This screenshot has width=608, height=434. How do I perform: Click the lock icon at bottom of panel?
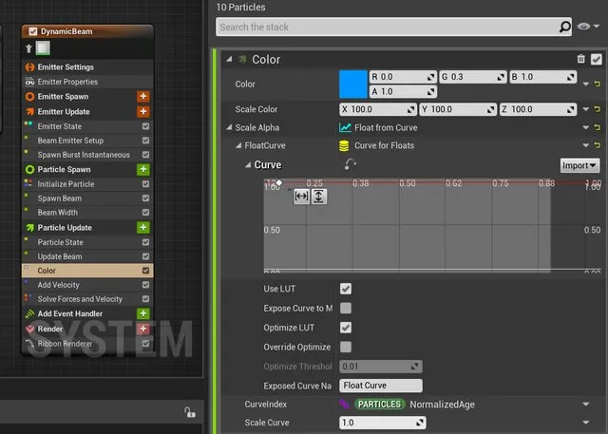coord(190,412)
